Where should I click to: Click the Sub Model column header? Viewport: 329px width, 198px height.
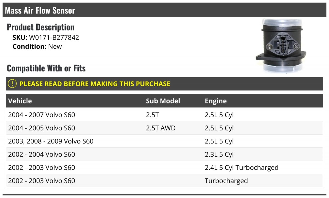(x=163, y=101)
